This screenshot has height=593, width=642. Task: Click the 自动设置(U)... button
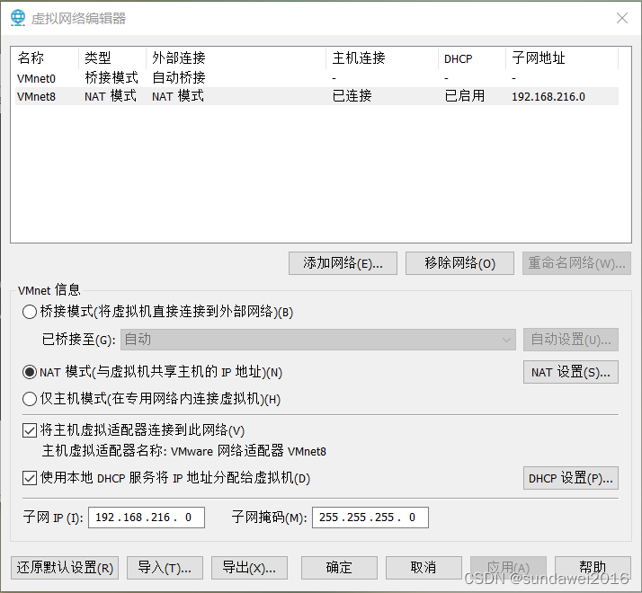click(571, 340)
